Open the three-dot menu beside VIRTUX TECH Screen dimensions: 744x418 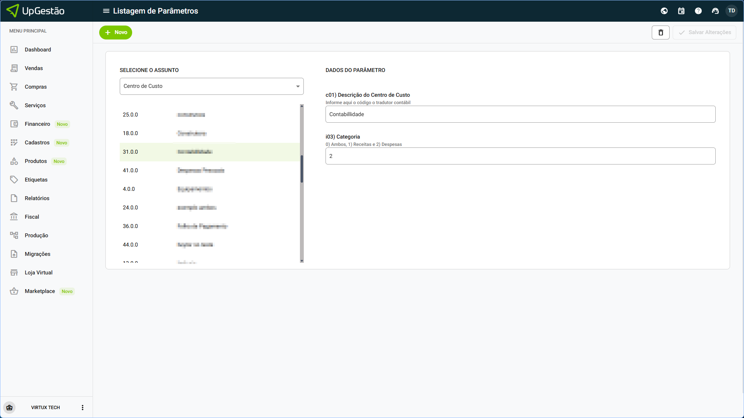[x=83, y=408]
